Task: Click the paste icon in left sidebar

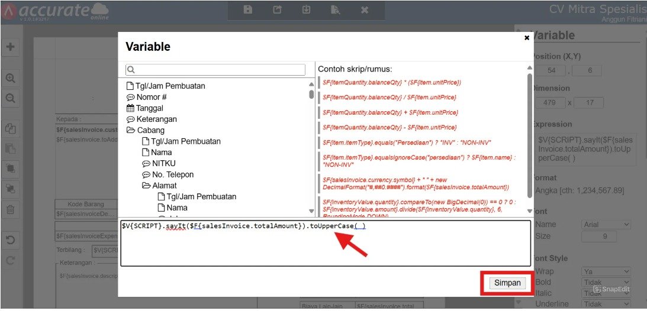Action: (10, 149)
